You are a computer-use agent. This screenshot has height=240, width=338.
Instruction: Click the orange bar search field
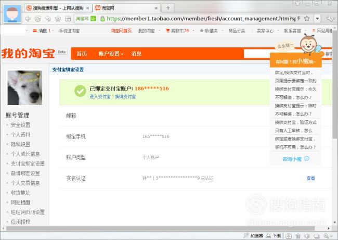(x=257, y=54)
